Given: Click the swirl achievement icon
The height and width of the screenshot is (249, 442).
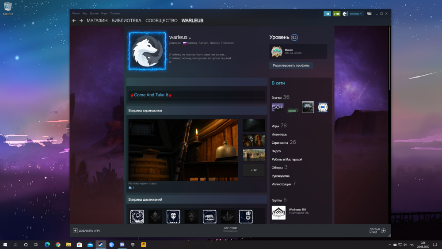Looking at the screenshot, I should [x=137, y=217].
